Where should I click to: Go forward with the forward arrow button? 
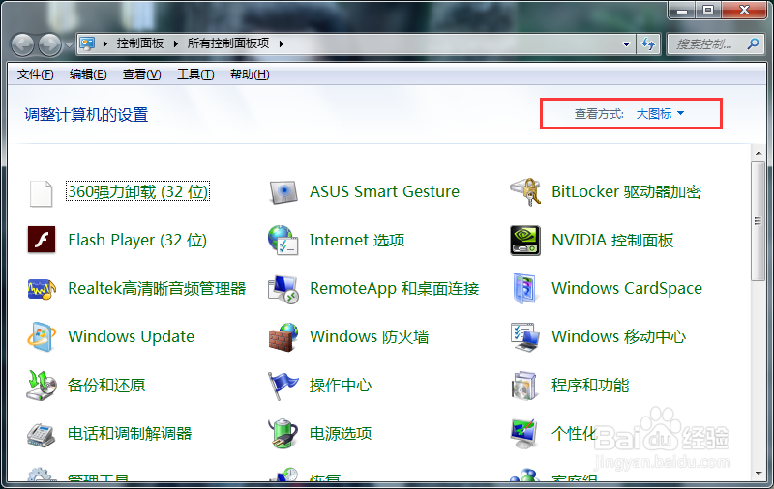click(x=50, y=44)
